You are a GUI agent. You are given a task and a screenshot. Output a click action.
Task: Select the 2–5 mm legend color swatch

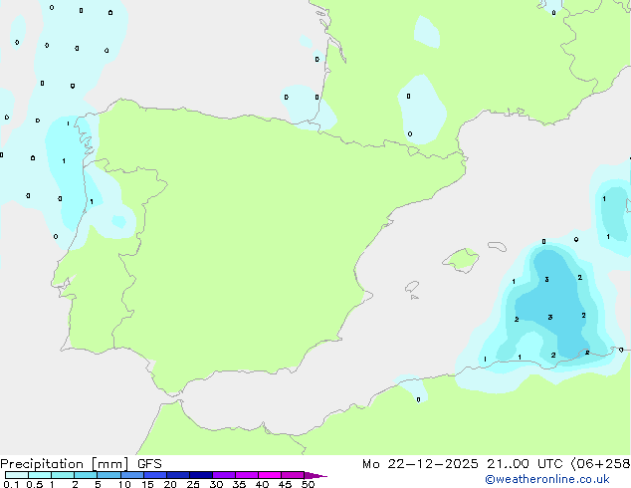86,475
